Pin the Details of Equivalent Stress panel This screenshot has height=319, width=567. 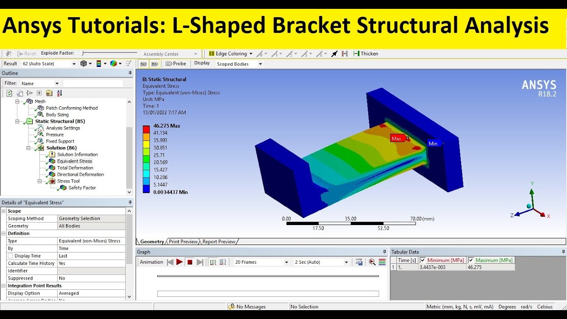(x=130, y=202)
